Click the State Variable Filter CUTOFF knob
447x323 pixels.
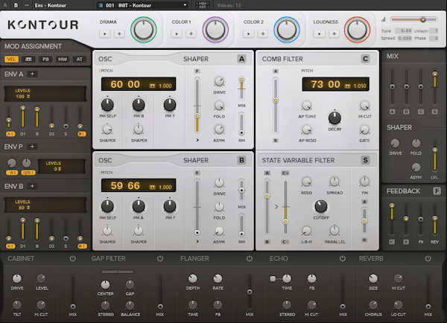click(x=320, y=207)
